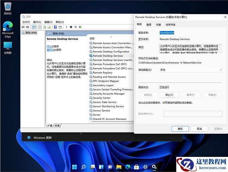This screenshot has height=172, width=228.
Task: Select the Server service row
Action: coord(111,115)
